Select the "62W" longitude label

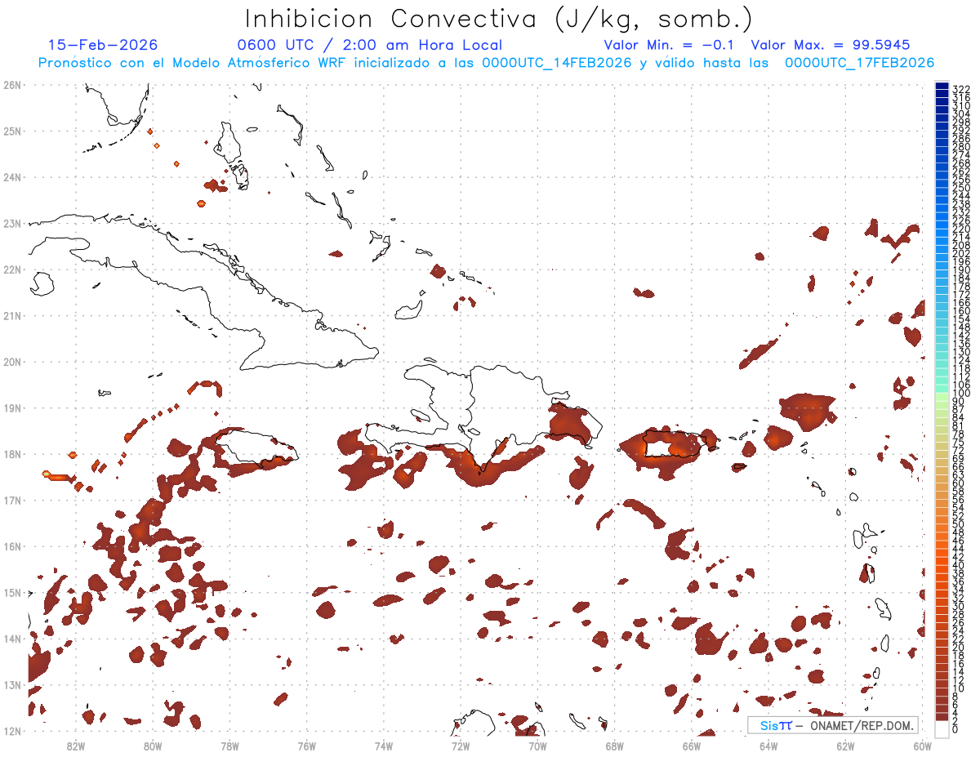(845, 746)
